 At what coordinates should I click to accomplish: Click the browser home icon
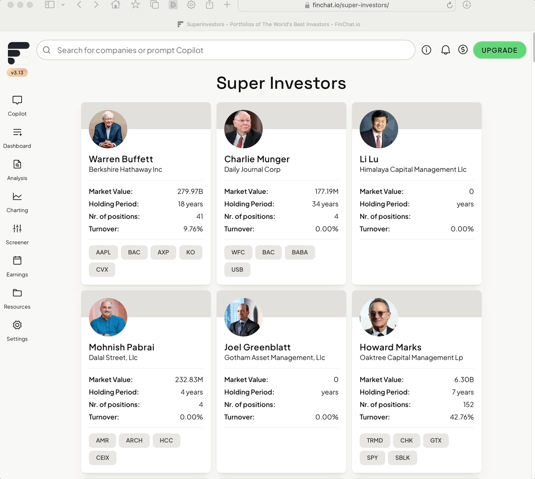[x=116, y=4]
